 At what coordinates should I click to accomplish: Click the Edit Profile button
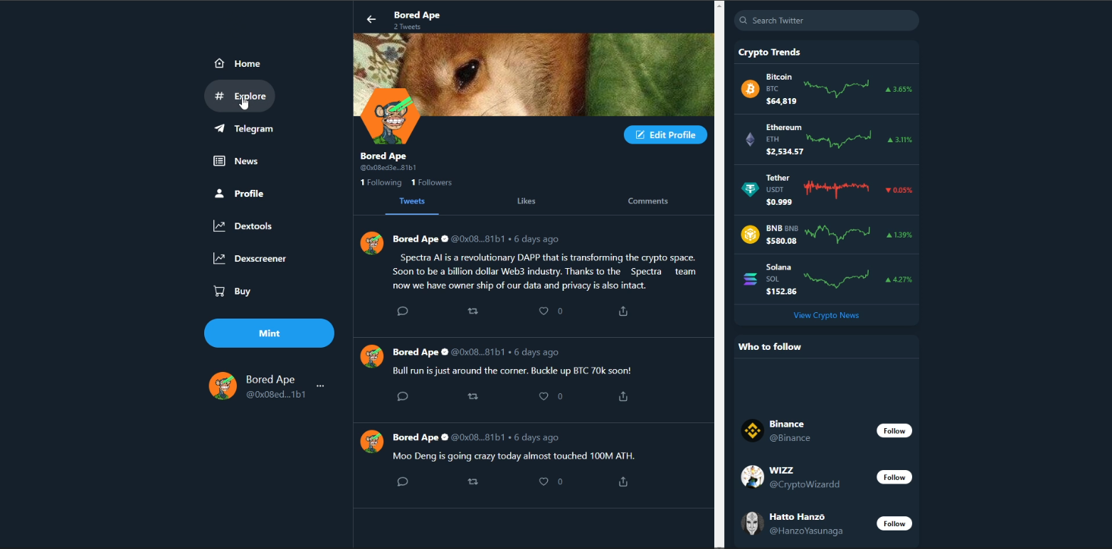click(x=665, y=134)
